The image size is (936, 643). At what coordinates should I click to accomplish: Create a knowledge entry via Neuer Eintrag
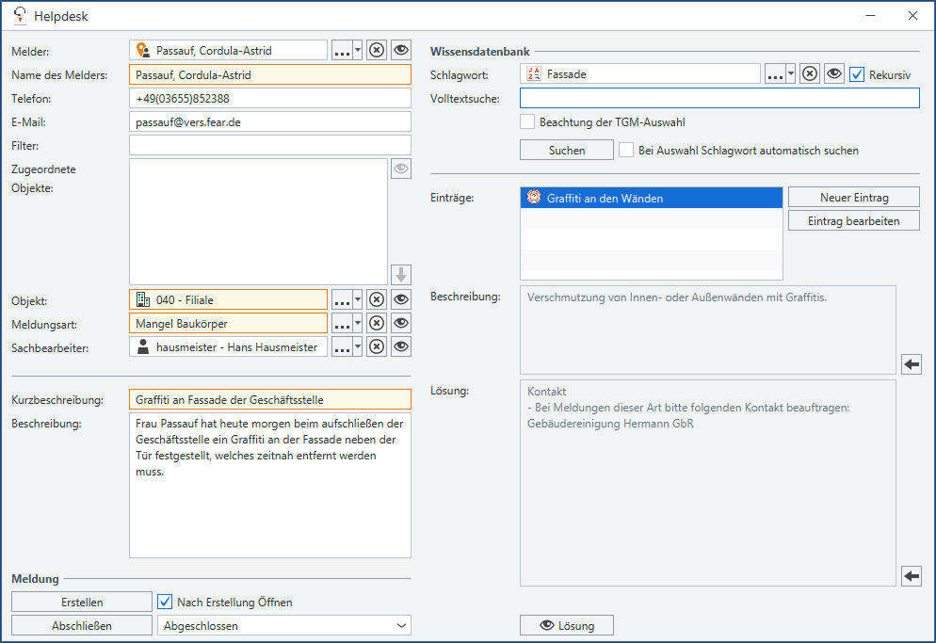[853, 196]
